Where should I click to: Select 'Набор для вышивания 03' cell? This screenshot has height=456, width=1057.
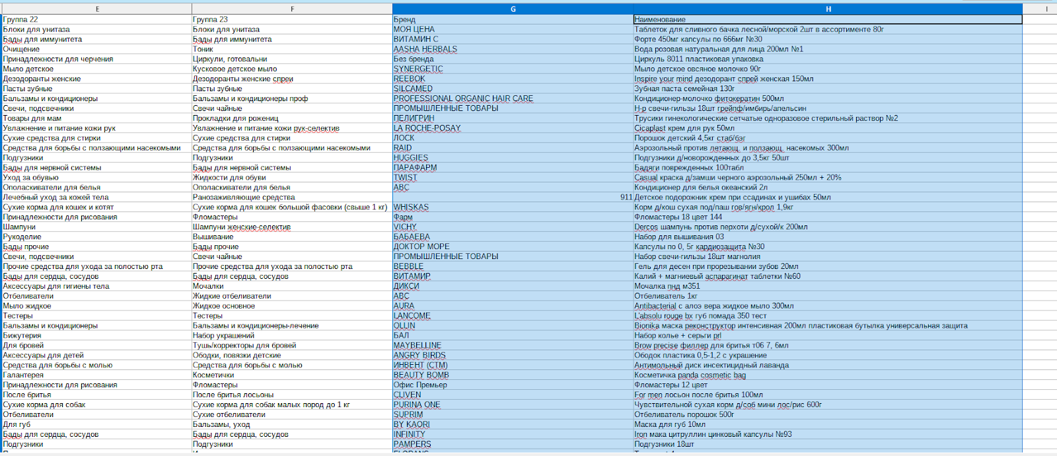point(828,237)
